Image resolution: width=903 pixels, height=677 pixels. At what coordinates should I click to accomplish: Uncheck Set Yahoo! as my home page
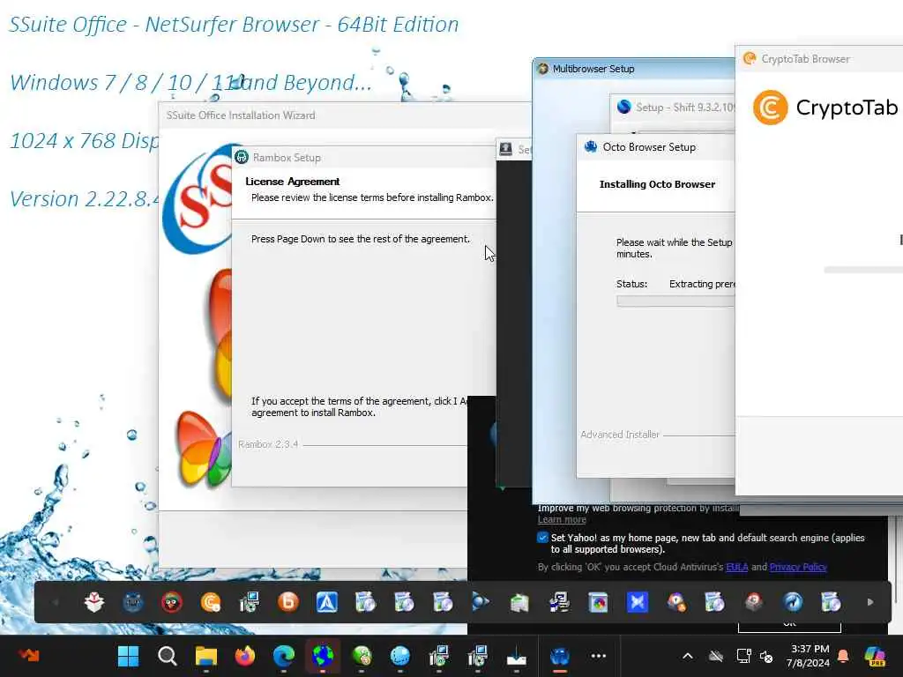(x=542, y=538)
